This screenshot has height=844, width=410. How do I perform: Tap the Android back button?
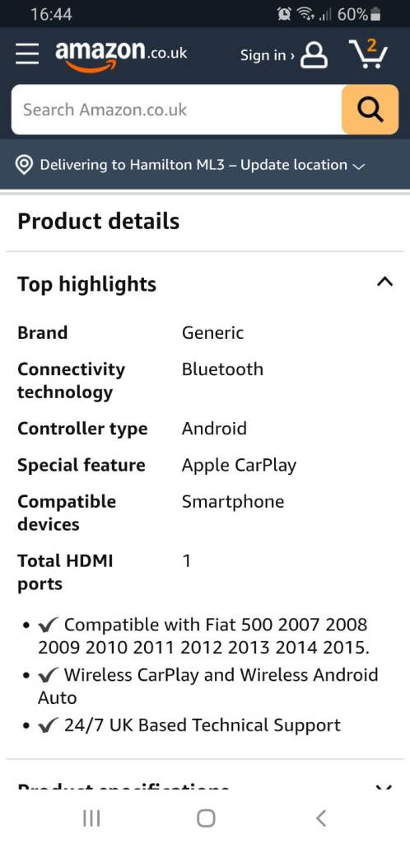click(321, 818)
